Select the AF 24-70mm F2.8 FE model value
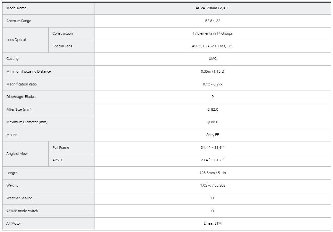 (x=212, y=8)
